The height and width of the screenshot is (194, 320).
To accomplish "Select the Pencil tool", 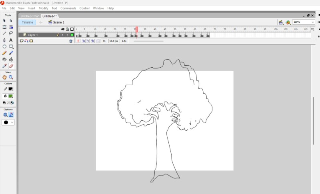I will (4, 53).
